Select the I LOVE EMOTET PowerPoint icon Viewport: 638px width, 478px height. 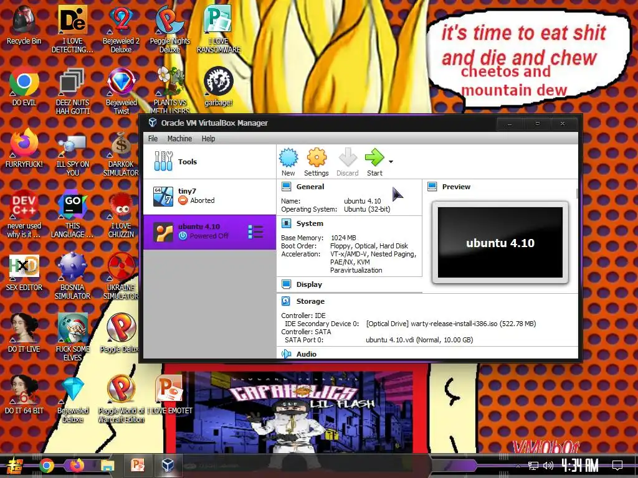coord(169,395)
